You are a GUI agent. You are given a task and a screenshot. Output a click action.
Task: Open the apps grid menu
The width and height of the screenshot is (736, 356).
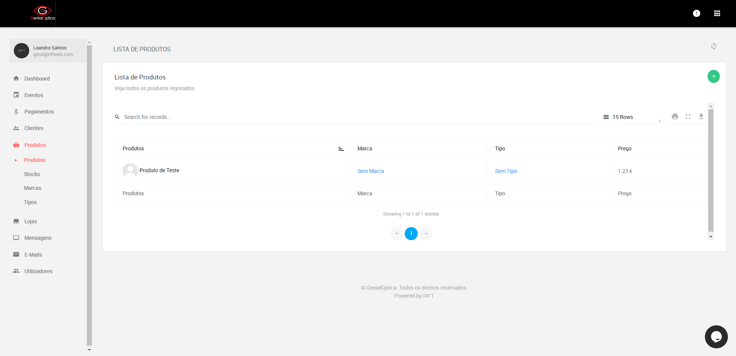[x=717, y=13]
